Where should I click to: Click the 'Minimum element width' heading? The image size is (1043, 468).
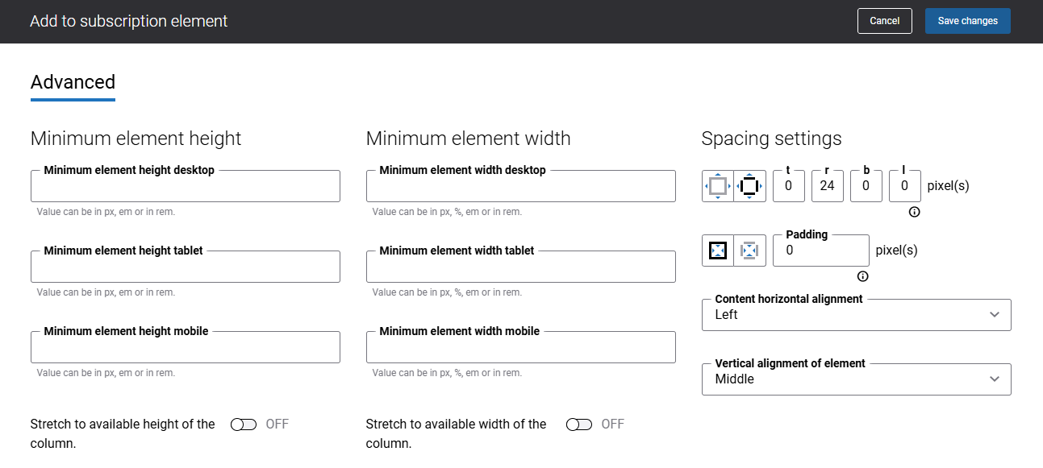(x=469, y=139)
